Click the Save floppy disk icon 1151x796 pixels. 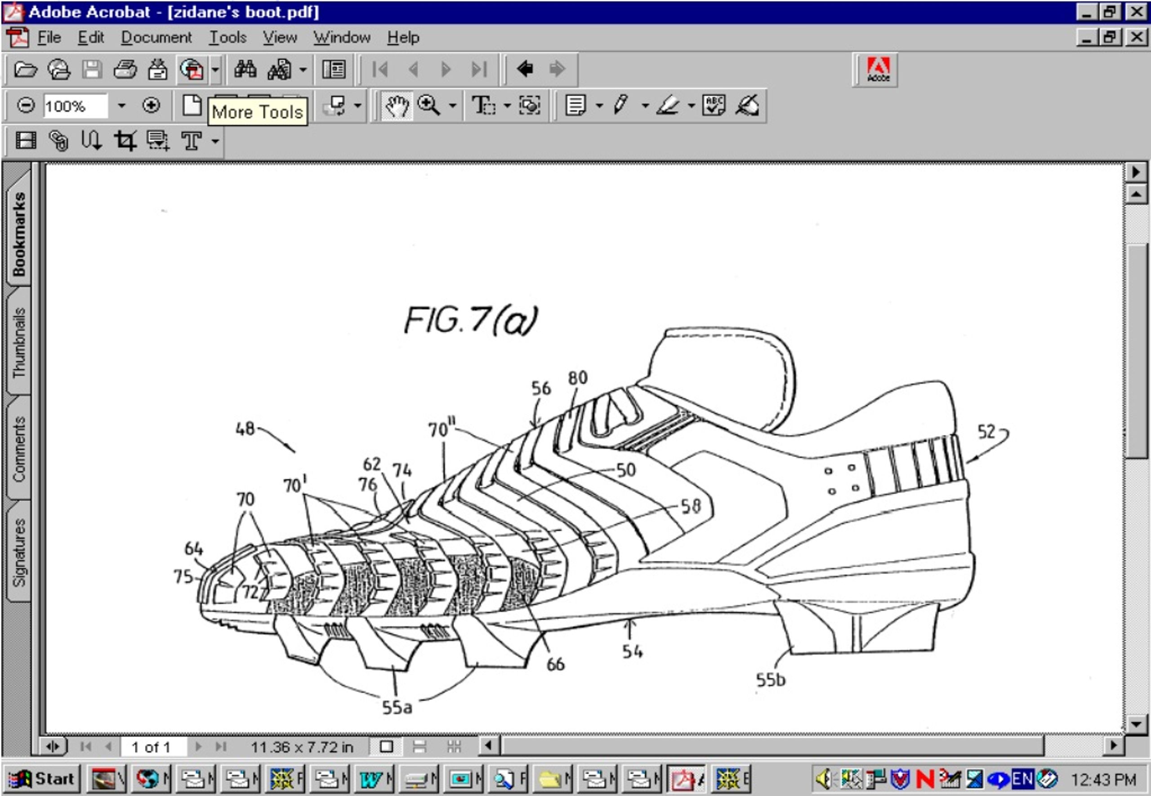92,69
